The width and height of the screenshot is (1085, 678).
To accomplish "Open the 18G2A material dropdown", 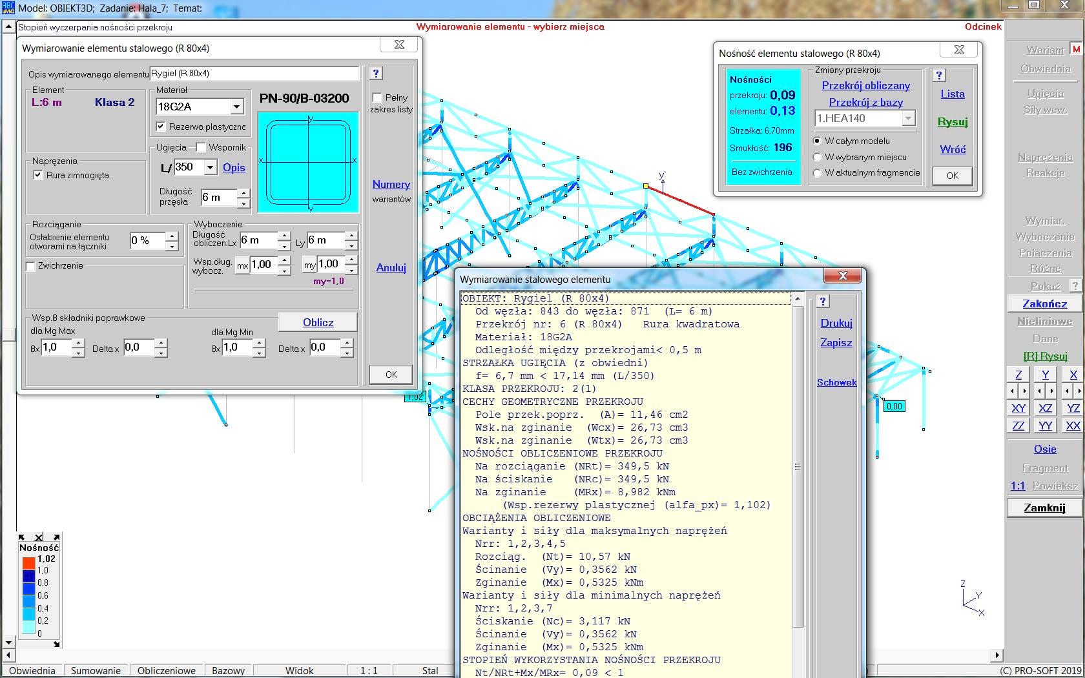I will (x=236, y=107).
